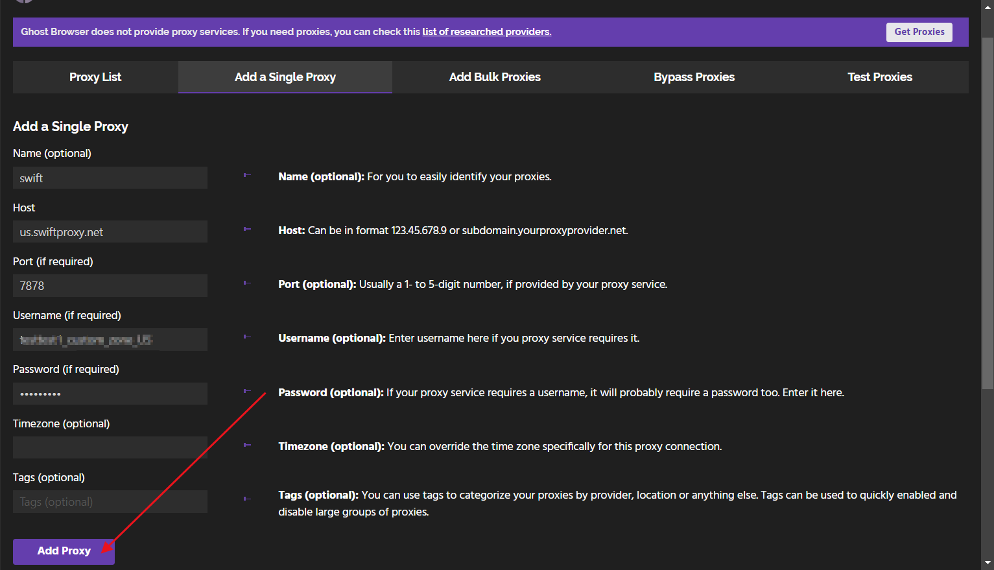Focus the Name field containing swift
The width and height of the screenshot is (994, 570).
pyautogui.click(x=110, y=178)
